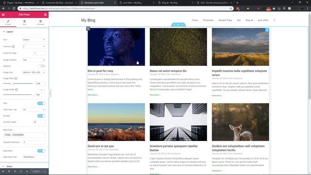Viewport: 311px width, 175px height.
Task: Open the Properties menu link
Action: pyautogui.click(x=208, y=20)
